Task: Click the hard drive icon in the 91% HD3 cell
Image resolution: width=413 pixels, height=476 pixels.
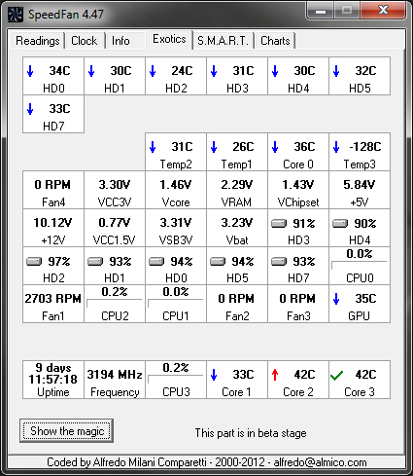Action: coord(279,223)
